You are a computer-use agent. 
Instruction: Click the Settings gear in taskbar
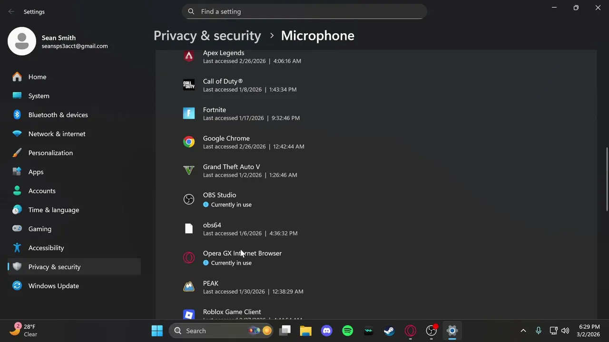pyautogui.click(x=452, y=331)
